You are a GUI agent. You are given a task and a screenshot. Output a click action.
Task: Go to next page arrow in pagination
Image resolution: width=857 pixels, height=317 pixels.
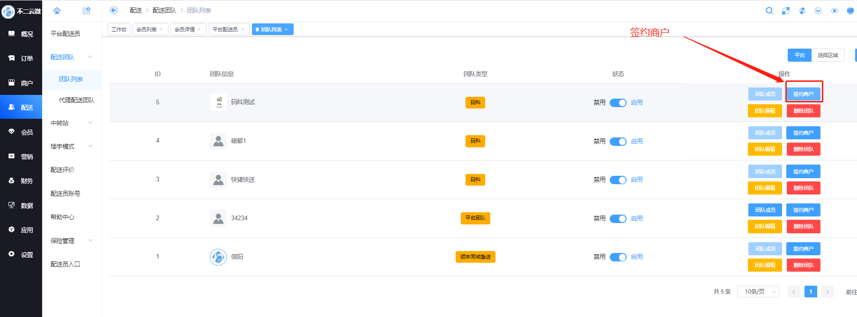[827, 292]
